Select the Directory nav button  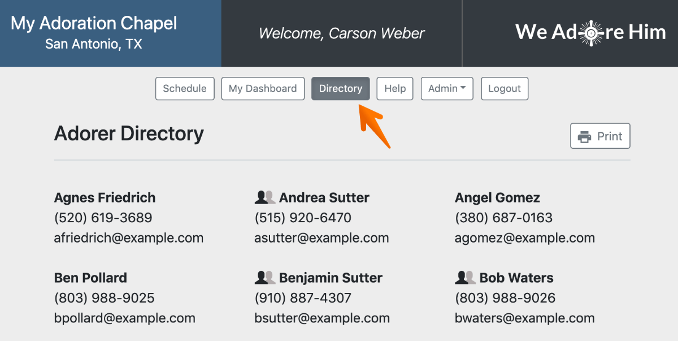[341, 89]
